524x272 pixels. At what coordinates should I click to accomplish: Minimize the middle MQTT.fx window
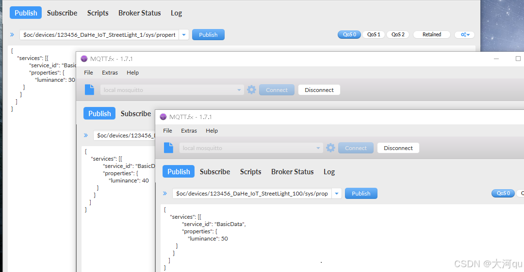[496, 59]
